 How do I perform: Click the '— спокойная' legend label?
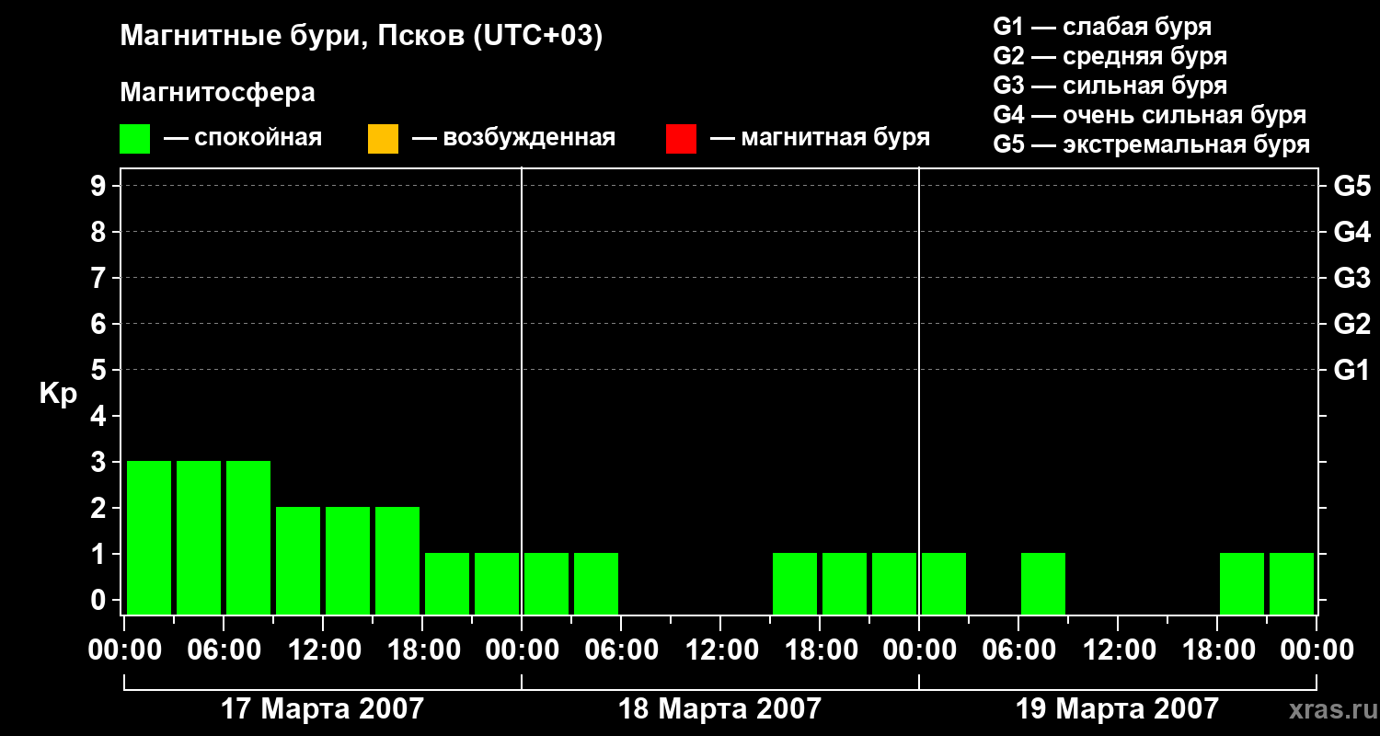(243, 138)
